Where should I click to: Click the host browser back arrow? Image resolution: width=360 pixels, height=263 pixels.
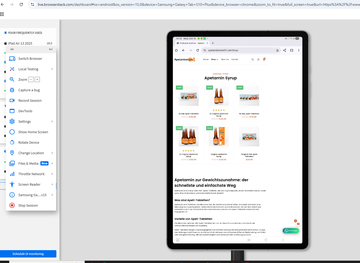(3, 4)
